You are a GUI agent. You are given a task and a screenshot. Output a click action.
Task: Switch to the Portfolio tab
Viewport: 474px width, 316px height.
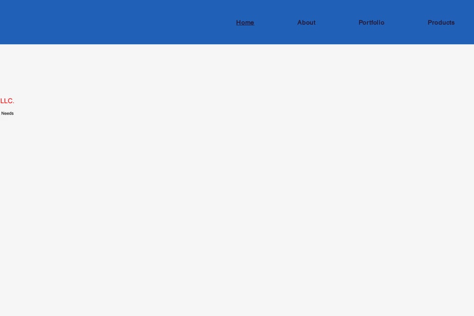[x=371, y=23]
